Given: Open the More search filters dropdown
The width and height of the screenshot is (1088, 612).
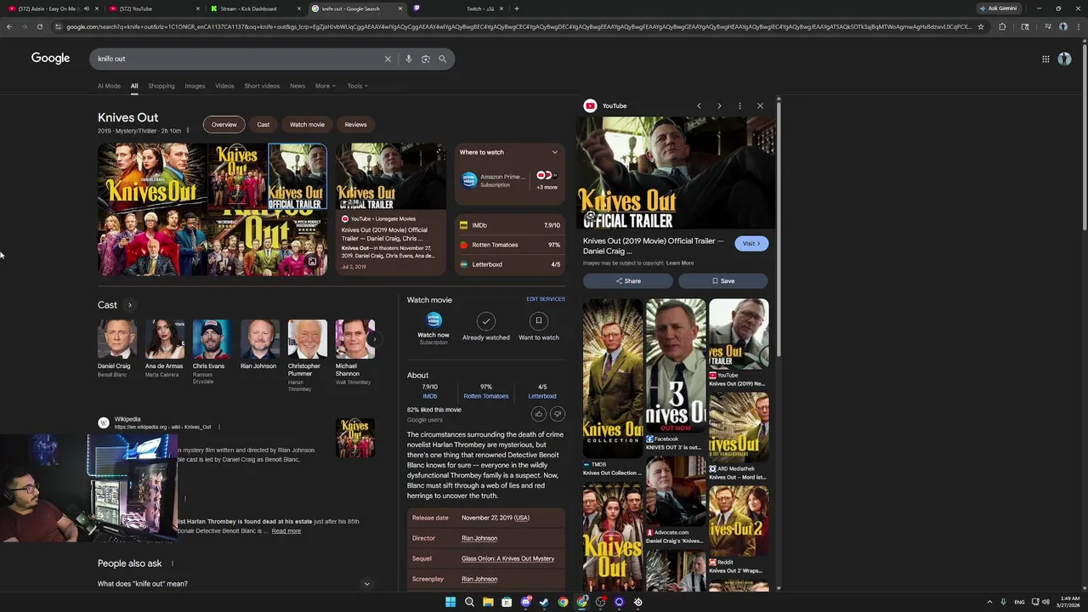Looking at the screenshot, I should tap(326, 86).
